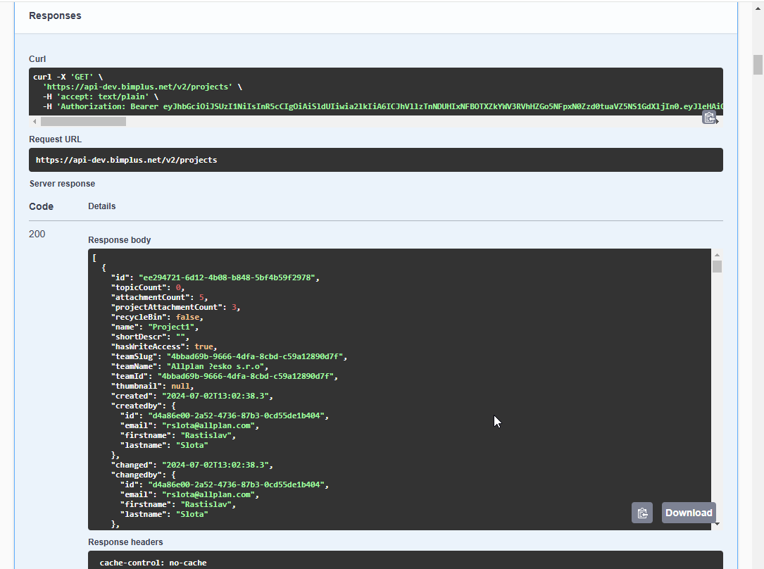Screen dimensions: 764x569
Task: Click the Responses section header
Action: pyautogui.click(x=55, y=15)
